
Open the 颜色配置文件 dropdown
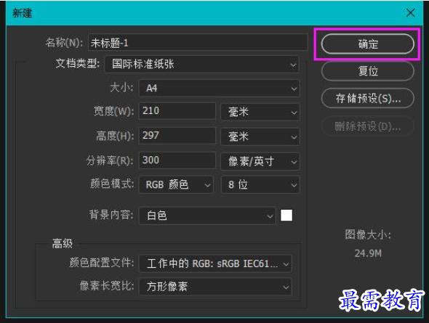tap(216, 263)
